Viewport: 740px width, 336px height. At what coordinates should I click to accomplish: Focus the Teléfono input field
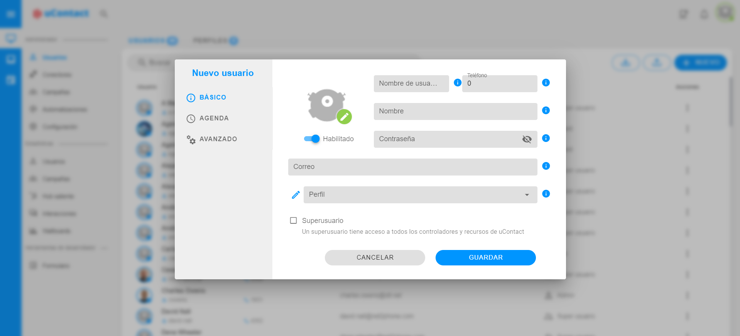click(x=500, y=84)
